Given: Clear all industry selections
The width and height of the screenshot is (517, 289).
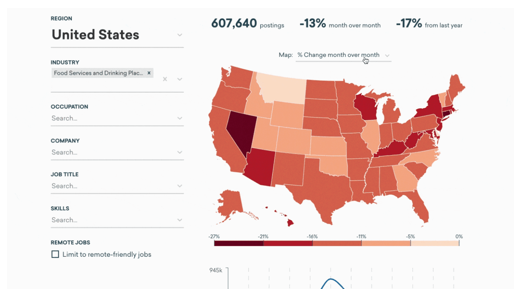Looking at the screenshot, I should tap(165, 79).
